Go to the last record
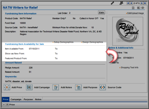The image size is (149, 109). click(x=145, y=3)
